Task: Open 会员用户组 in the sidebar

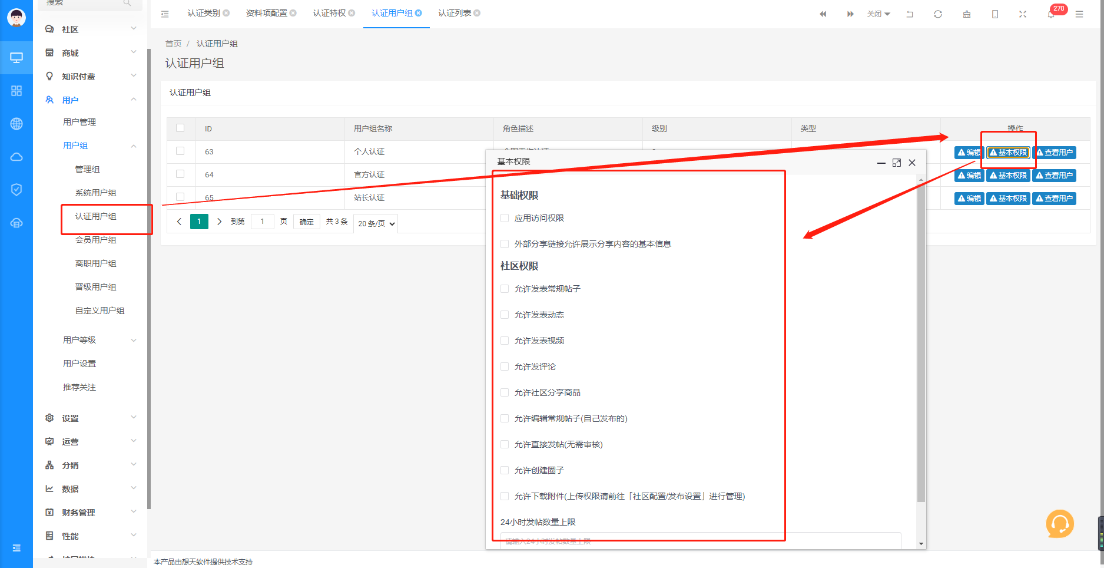Action: (x=95, y=240)
